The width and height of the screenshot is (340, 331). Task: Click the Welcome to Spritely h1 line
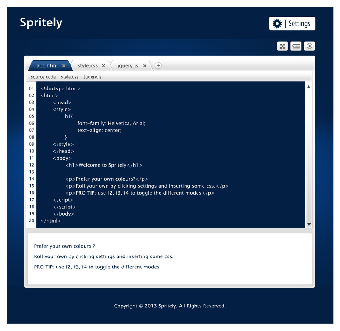[x=104, y=165]
